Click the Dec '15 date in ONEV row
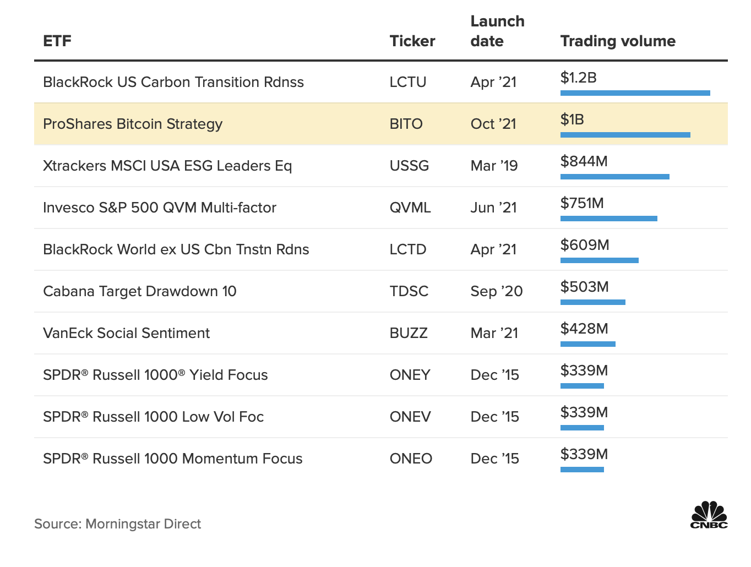The image size is (751, 567). tap(494, 417)
